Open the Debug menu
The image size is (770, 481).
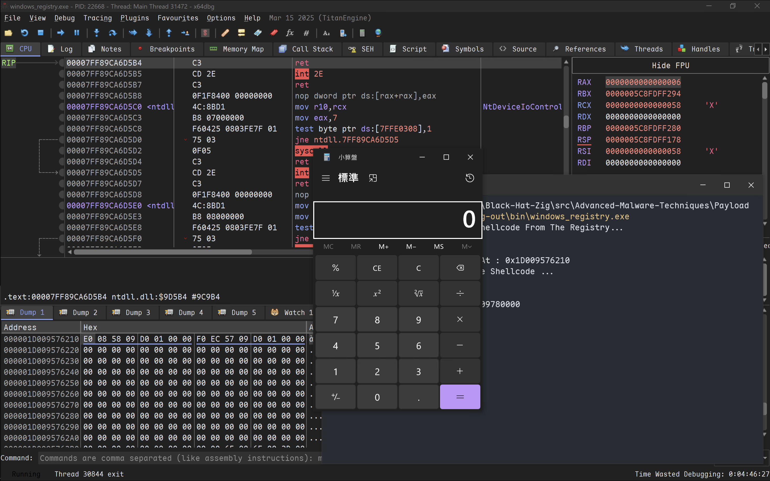point(64,18)
